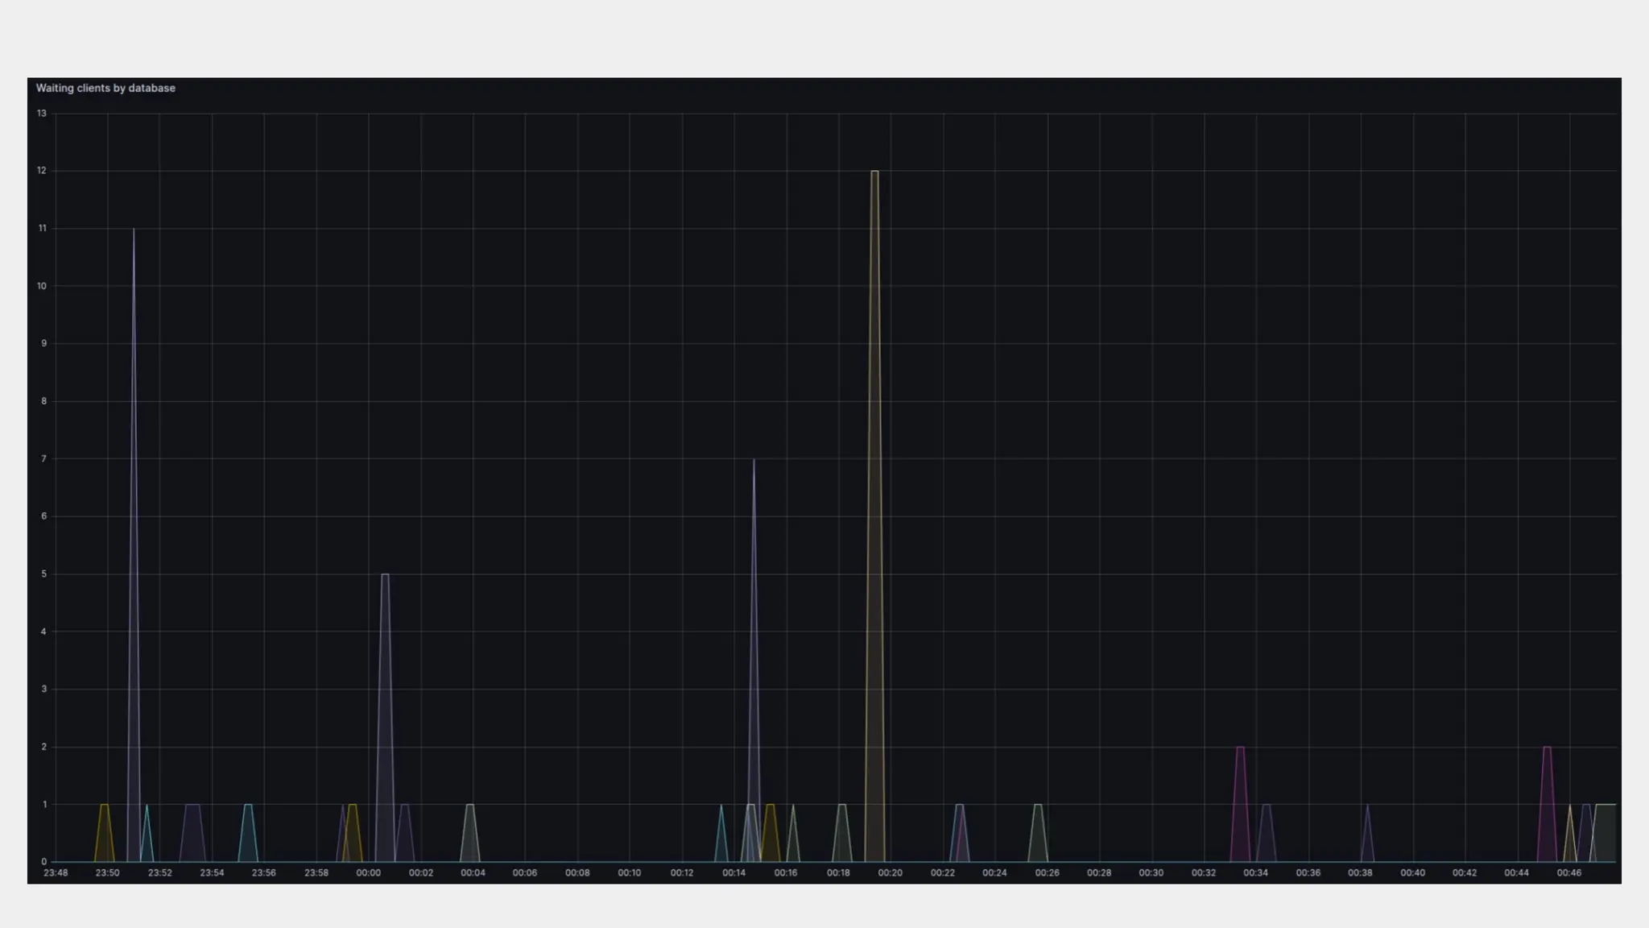Open the 'Waiting clients by database' panel title menu

coord(105,88)
